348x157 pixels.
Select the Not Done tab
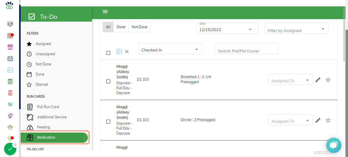[139, 27]
